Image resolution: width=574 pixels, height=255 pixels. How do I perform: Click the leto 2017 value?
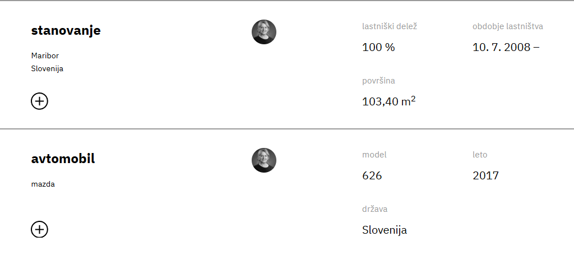[x=485, y=175]
